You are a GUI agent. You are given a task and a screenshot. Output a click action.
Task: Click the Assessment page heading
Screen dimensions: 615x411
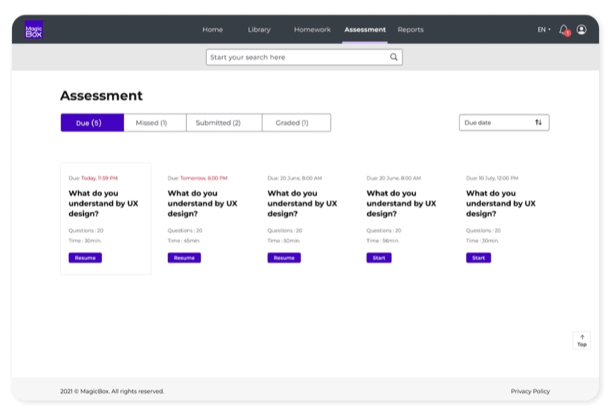coord(101,96)
